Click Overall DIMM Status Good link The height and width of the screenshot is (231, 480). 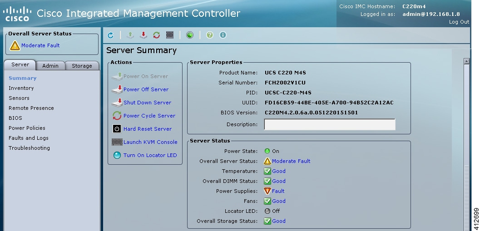[x=278, y=181]
